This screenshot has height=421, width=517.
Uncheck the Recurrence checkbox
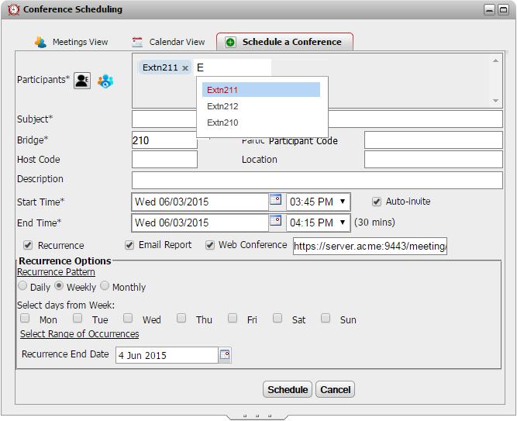[28, 245]
